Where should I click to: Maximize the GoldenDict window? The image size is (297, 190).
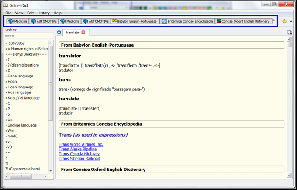tap(274, 4)
